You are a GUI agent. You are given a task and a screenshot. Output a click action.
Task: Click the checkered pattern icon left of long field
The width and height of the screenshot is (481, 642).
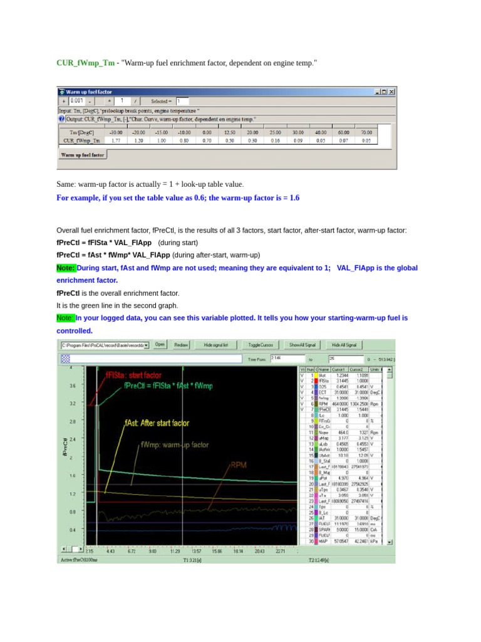click(x=65, y=359)
